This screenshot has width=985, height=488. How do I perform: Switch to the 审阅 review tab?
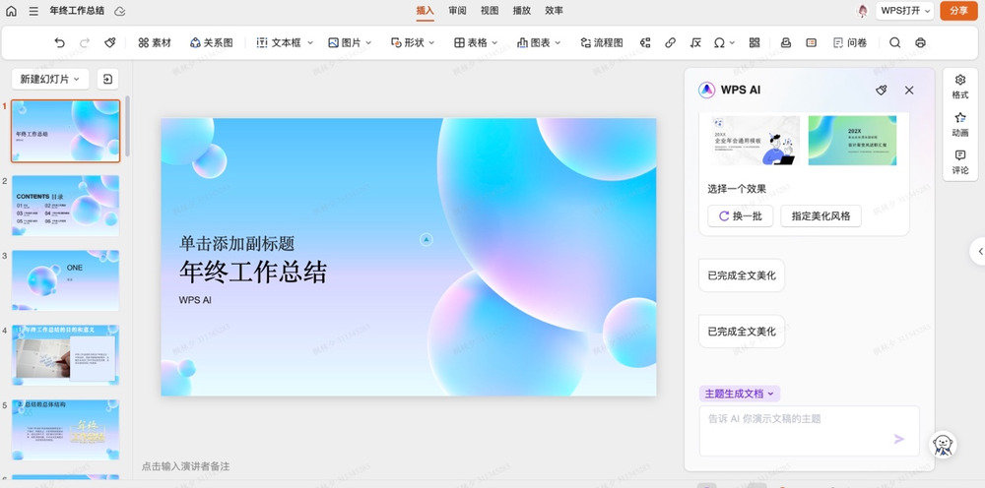(x=457, y=11)
